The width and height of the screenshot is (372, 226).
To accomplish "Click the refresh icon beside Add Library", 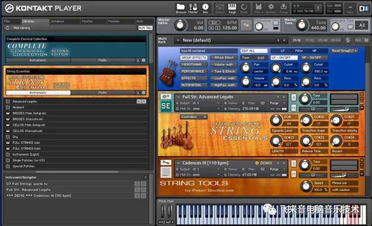I will [7, 28].
